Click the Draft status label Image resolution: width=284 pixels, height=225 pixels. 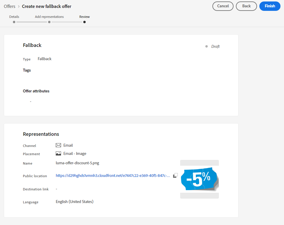tap(215, 47)
